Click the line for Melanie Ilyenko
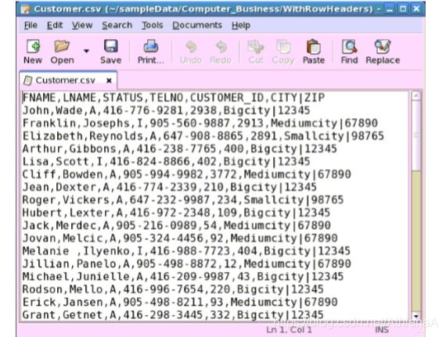The width and height of the screenshot is (446, 337). click(186, 251)
